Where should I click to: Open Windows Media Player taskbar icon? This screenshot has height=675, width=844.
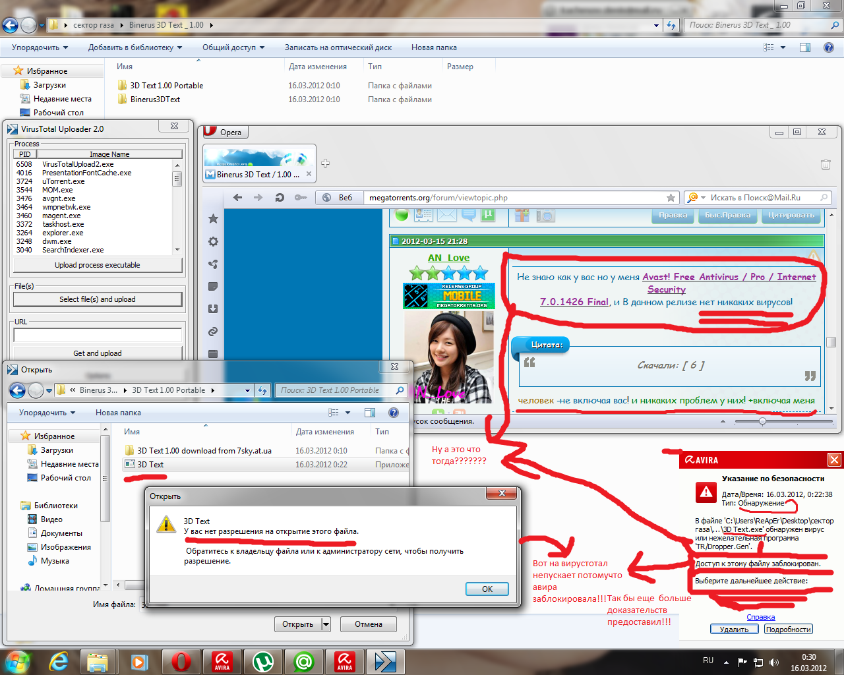click(x=139, y=661)
